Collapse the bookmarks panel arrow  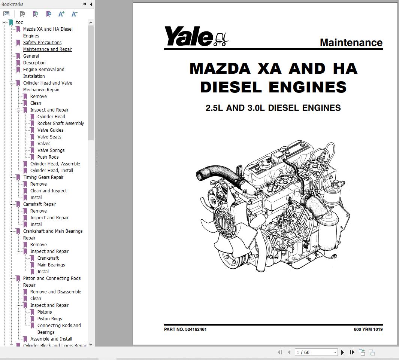pos(91,4)
